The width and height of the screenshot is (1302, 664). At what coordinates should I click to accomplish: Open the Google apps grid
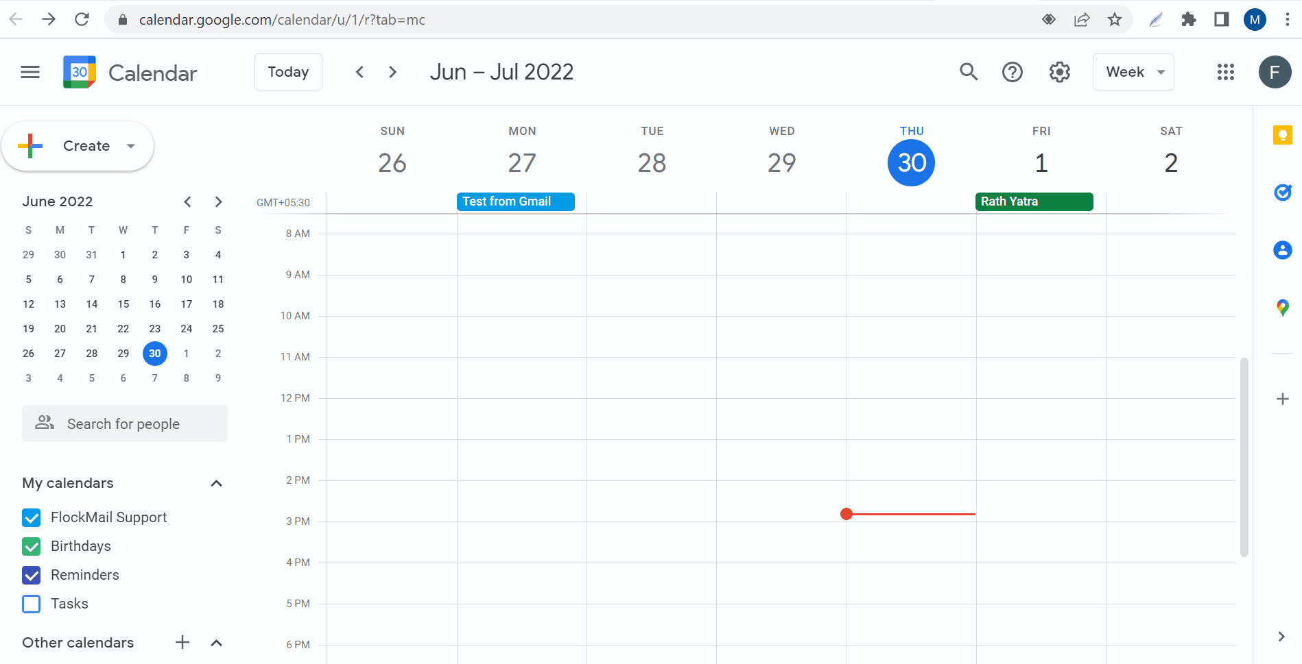pos(1225,72)
